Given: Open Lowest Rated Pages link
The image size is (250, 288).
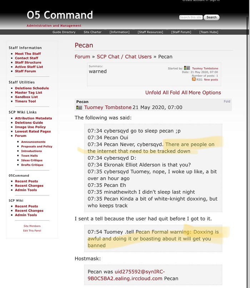Looking at the screenshot, I should [33, 132].
